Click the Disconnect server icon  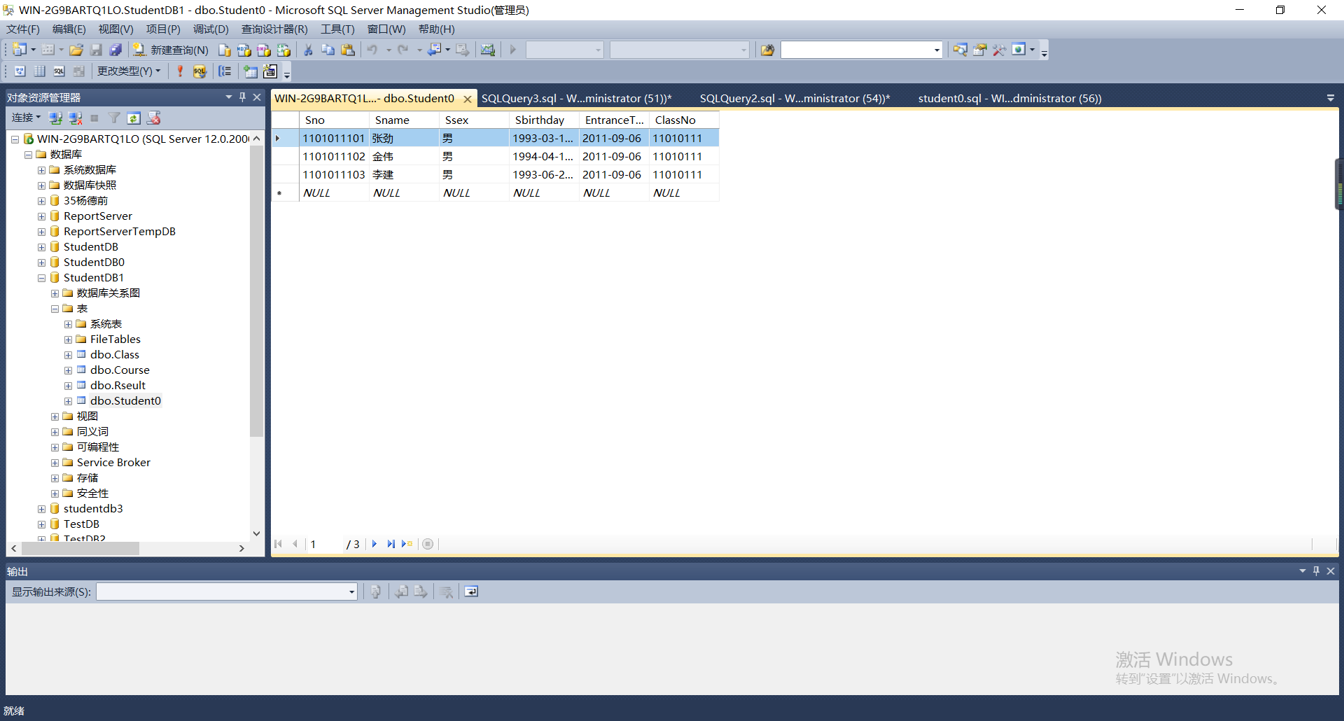[x=76, y=118]
